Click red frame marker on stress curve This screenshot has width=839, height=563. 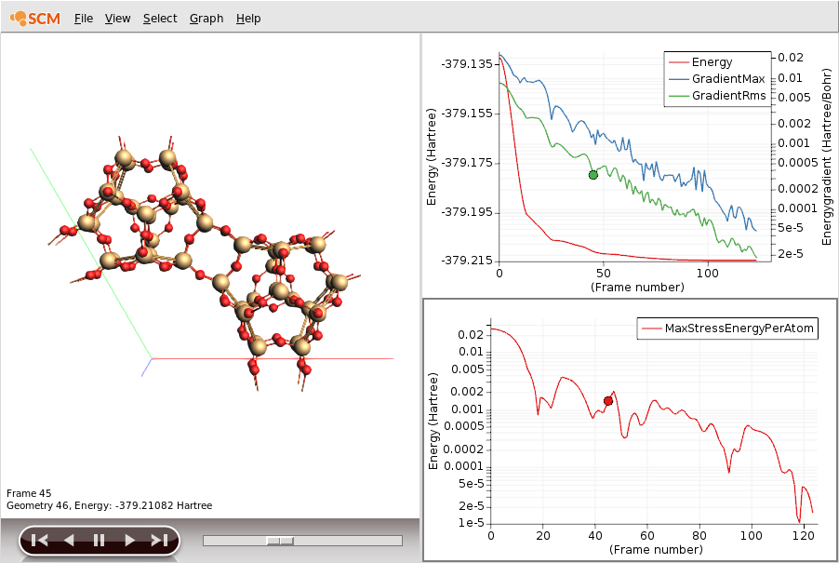(607, 401)
